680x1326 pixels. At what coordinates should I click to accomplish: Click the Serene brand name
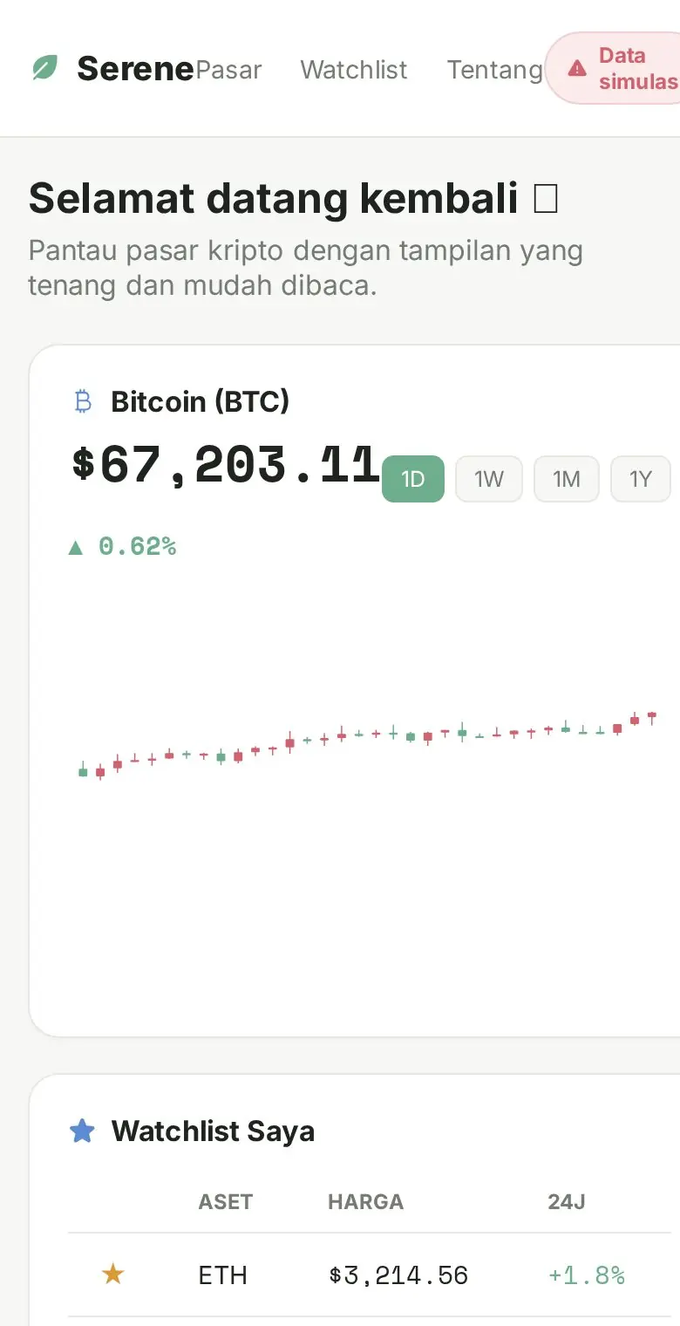135,68
